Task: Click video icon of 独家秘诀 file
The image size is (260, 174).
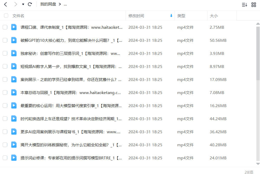Action: tap(14, 53)
